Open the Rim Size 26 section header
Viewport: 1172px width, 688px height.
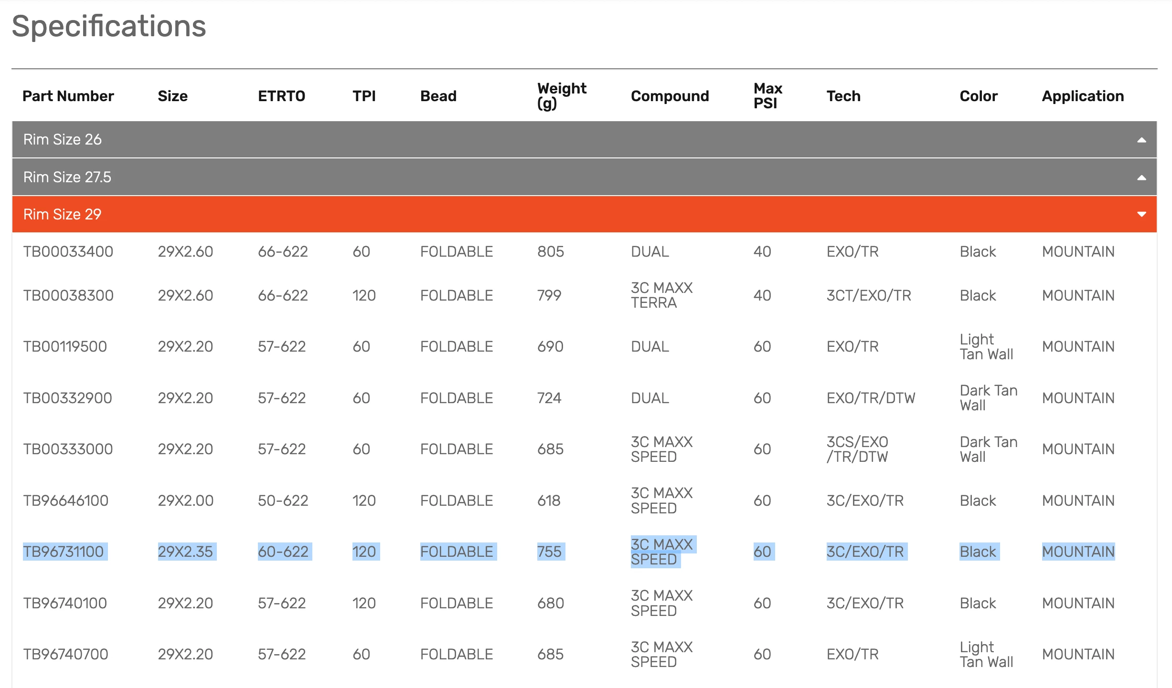[63, 140]
